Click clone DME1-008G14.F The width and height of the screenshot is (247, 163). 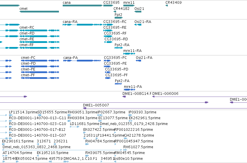click(124, 97)
